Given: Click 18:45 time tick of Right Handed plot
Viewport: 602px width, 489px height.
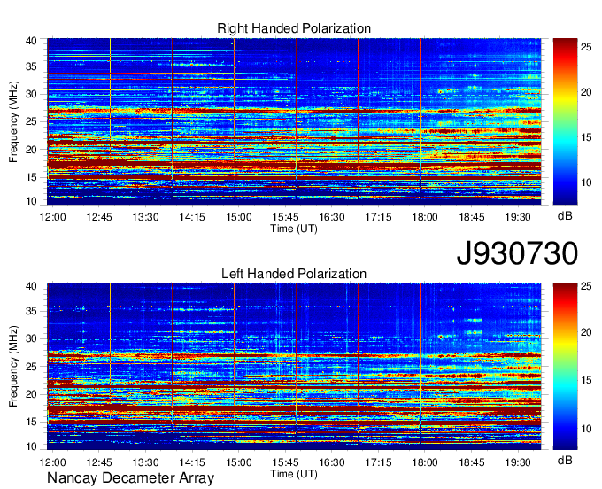Looking at the screenshot, I should (x=472, y=217).
